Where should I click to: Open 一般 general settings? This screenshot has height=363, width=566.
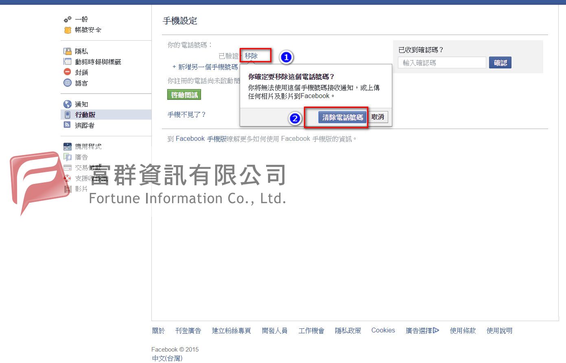click(x=81, y=20)
